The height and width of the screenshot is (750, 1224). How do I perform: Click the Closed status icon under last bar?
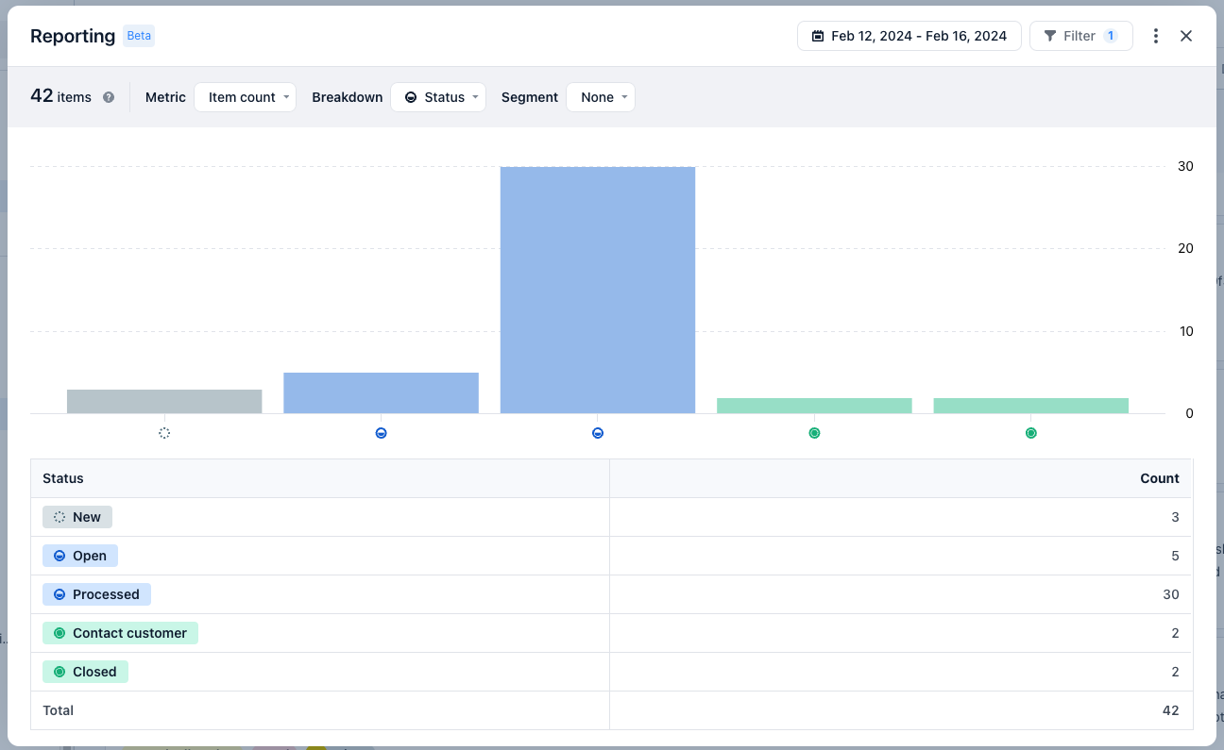point(1031,433)
